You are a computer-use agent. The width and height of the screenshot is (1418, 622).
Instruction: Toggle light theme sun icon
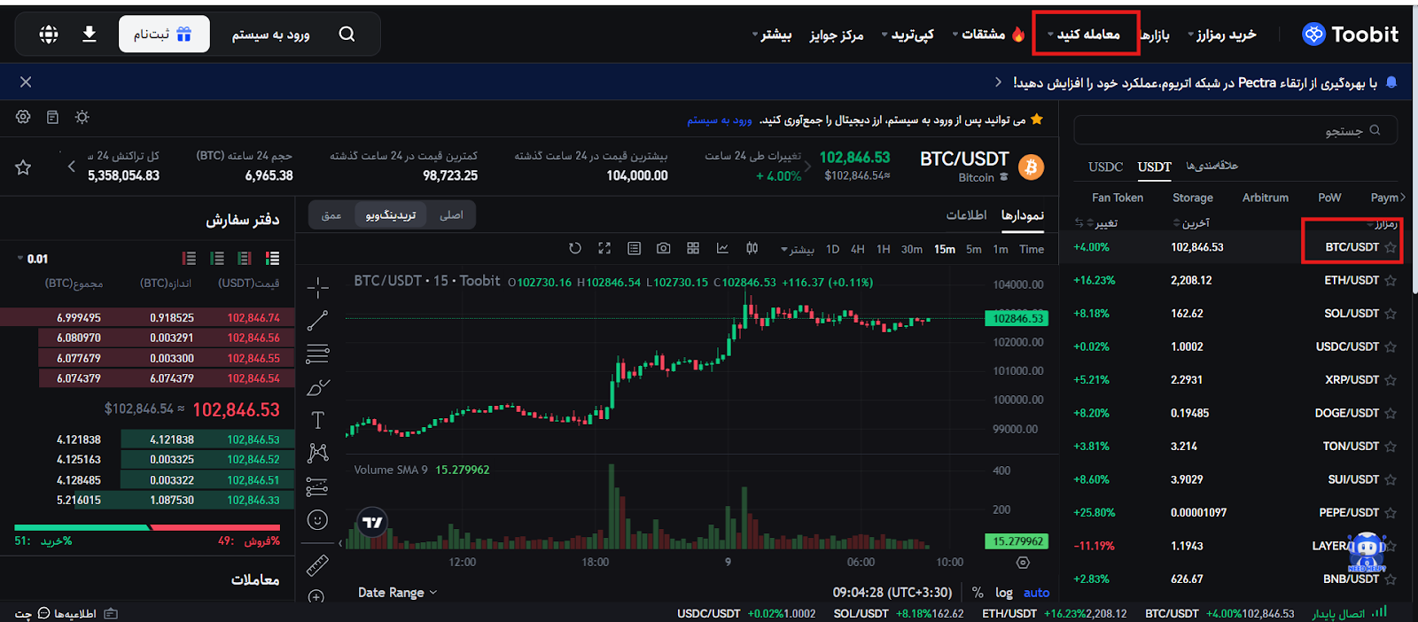pyautogui.click(x=82, y=117)
